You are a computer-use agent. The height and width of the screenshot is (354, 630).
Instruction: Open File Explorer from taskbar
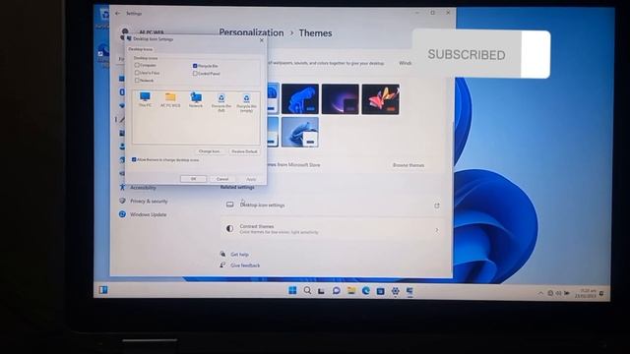pos(351,291)
